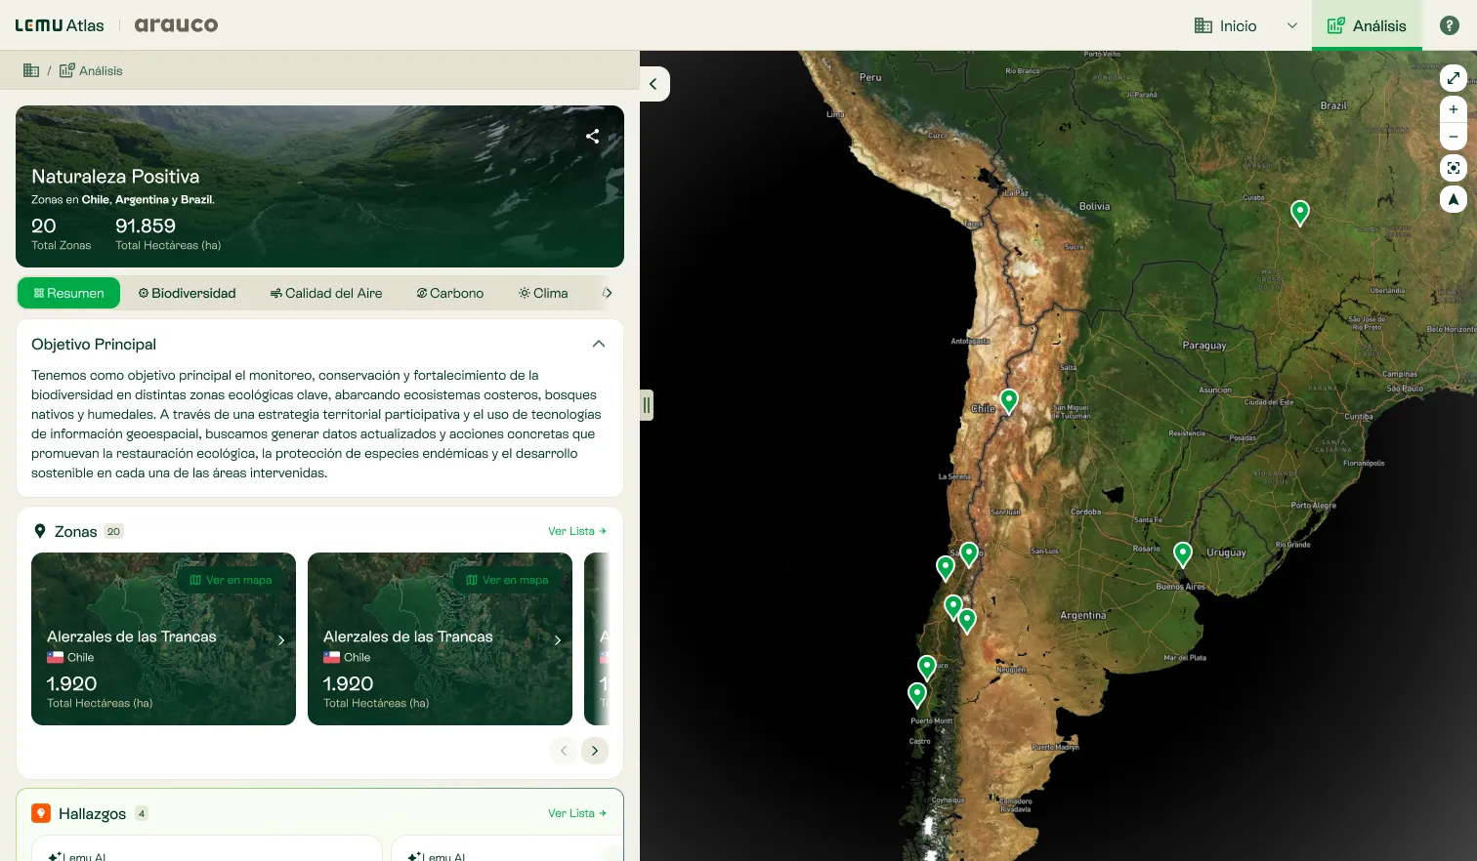Click Chile flag on first zone card
The height and width of the screenshot is (861, 1477).
coord(55,657)
